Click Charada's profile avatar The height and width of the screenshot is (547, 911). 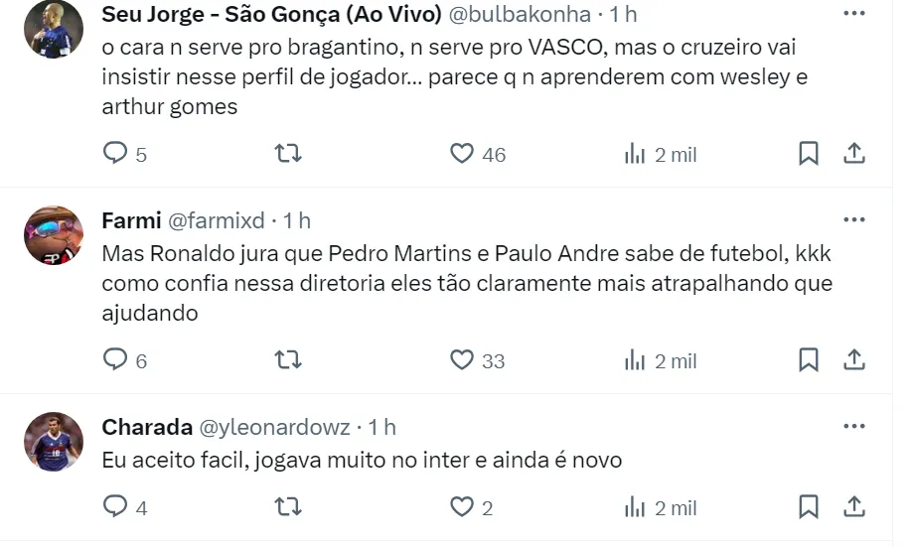pos(53,442)
